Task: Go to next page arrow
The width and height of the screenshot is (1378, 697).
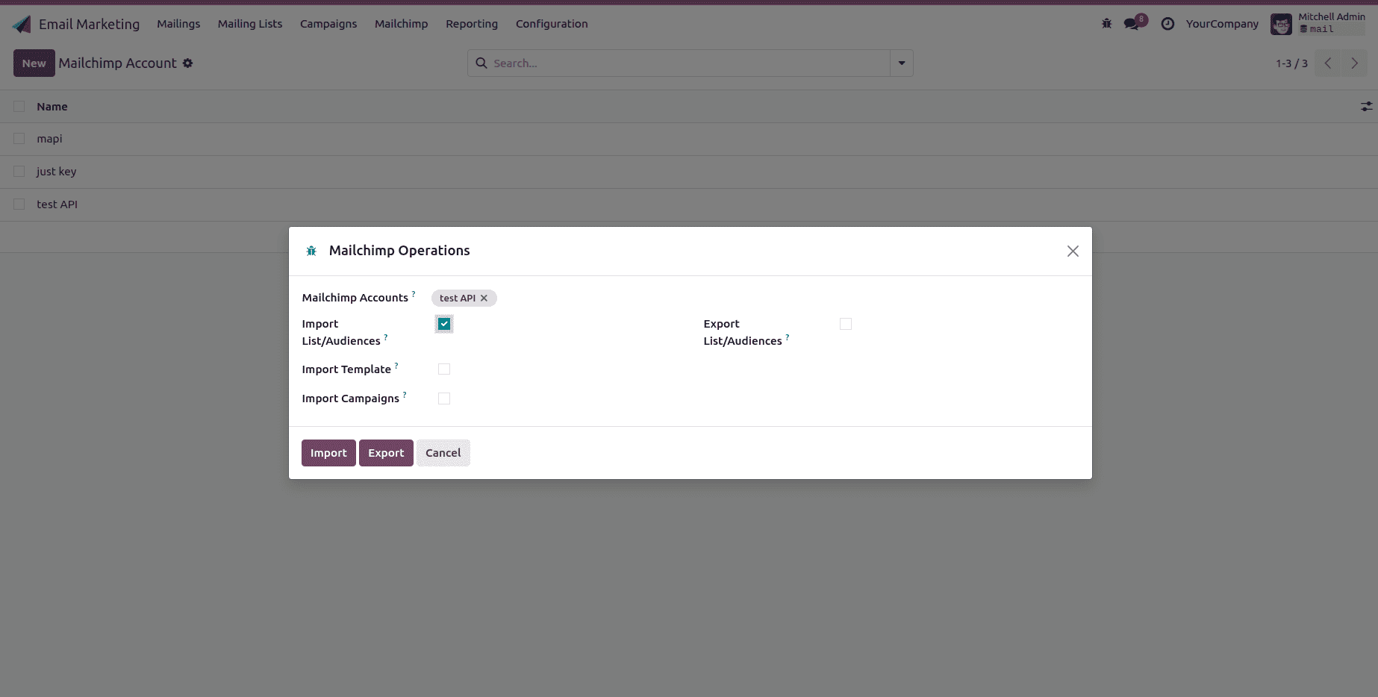Action: (1354, 63)
